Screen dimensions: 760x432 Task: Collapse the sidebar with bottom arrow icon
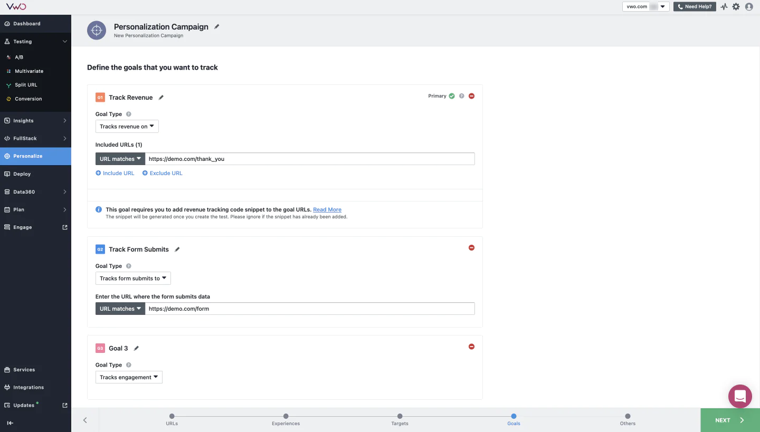[10, 423]
